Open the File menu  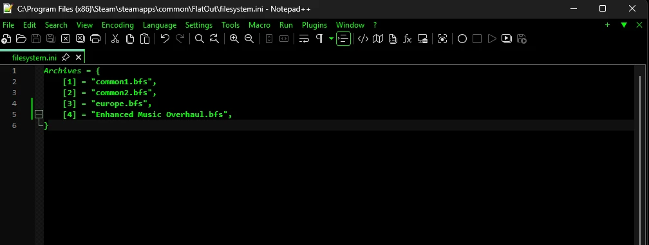8,25
